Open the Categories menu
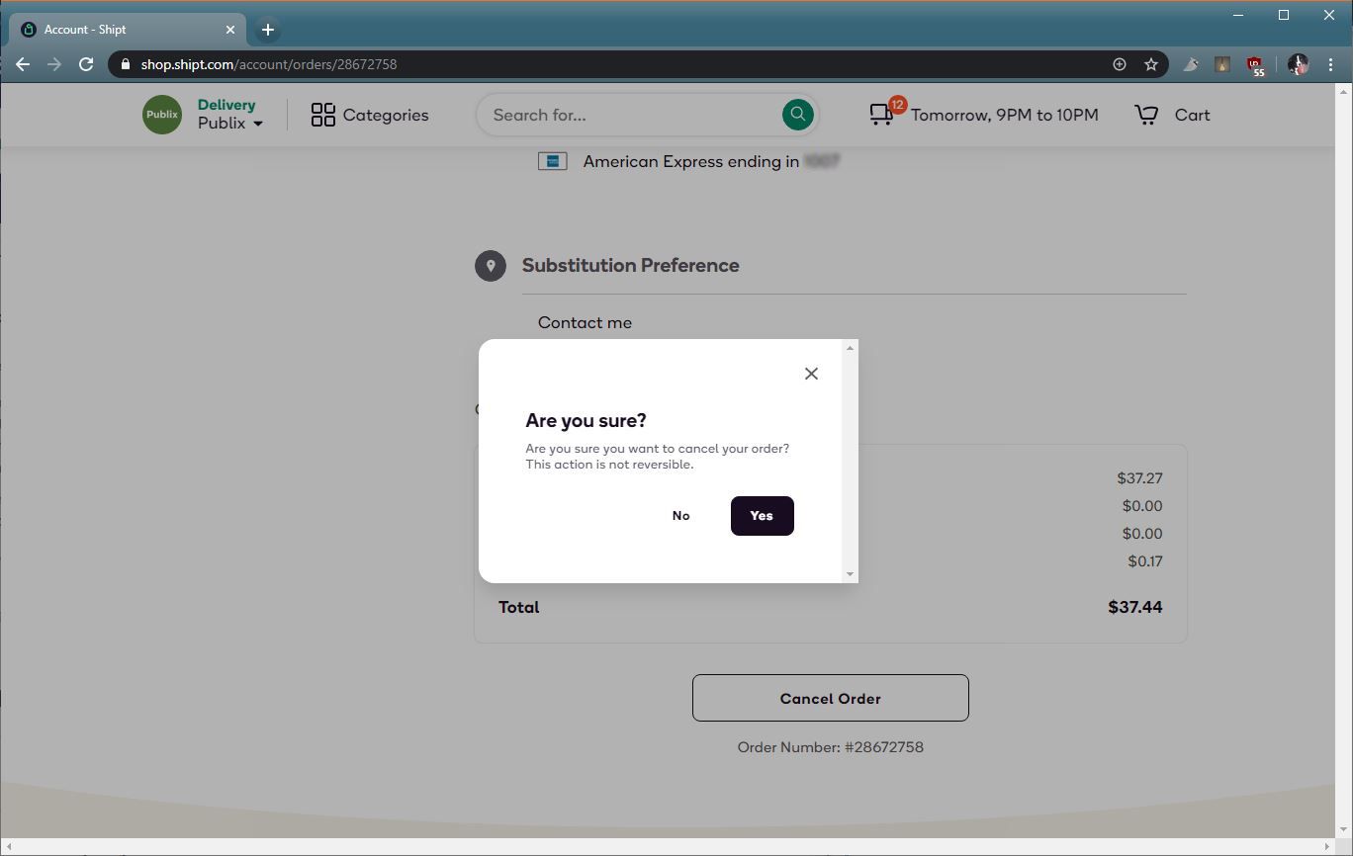 (x=370, y=115)
